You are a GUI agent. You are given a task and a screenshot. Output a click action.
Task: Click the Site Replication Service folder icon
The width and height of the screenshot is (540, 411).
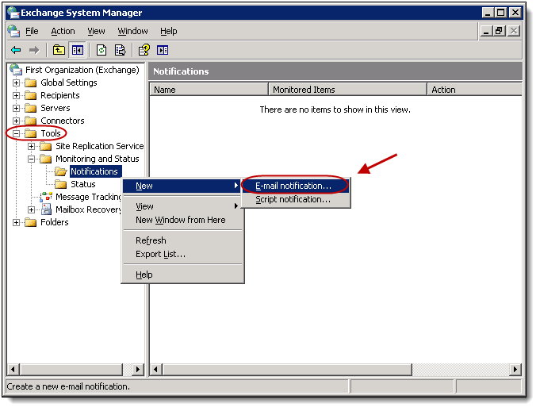pyautogui.click(x=46, y=147)
